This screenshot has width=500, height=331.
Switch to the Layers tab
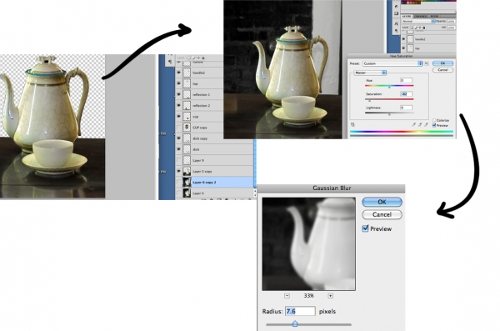(x=407, y=16)
